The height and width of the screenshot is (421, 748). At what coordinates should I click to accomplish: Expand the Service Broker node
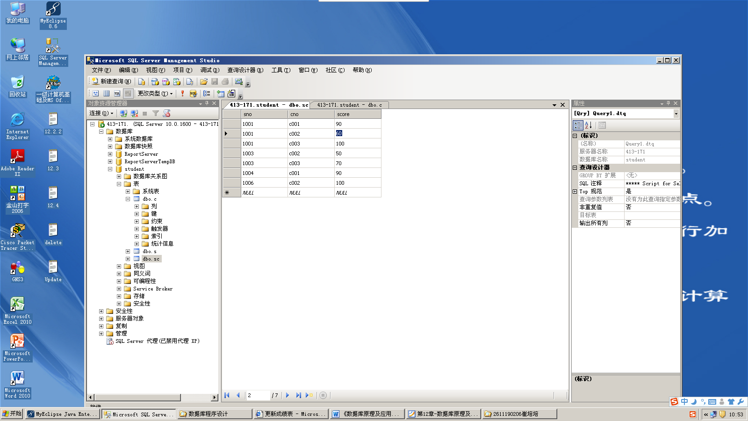[119, 289]
